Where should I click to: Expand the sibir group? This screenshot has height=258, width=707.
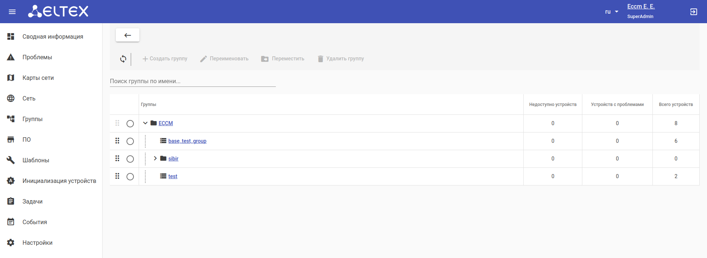point(155,158)
